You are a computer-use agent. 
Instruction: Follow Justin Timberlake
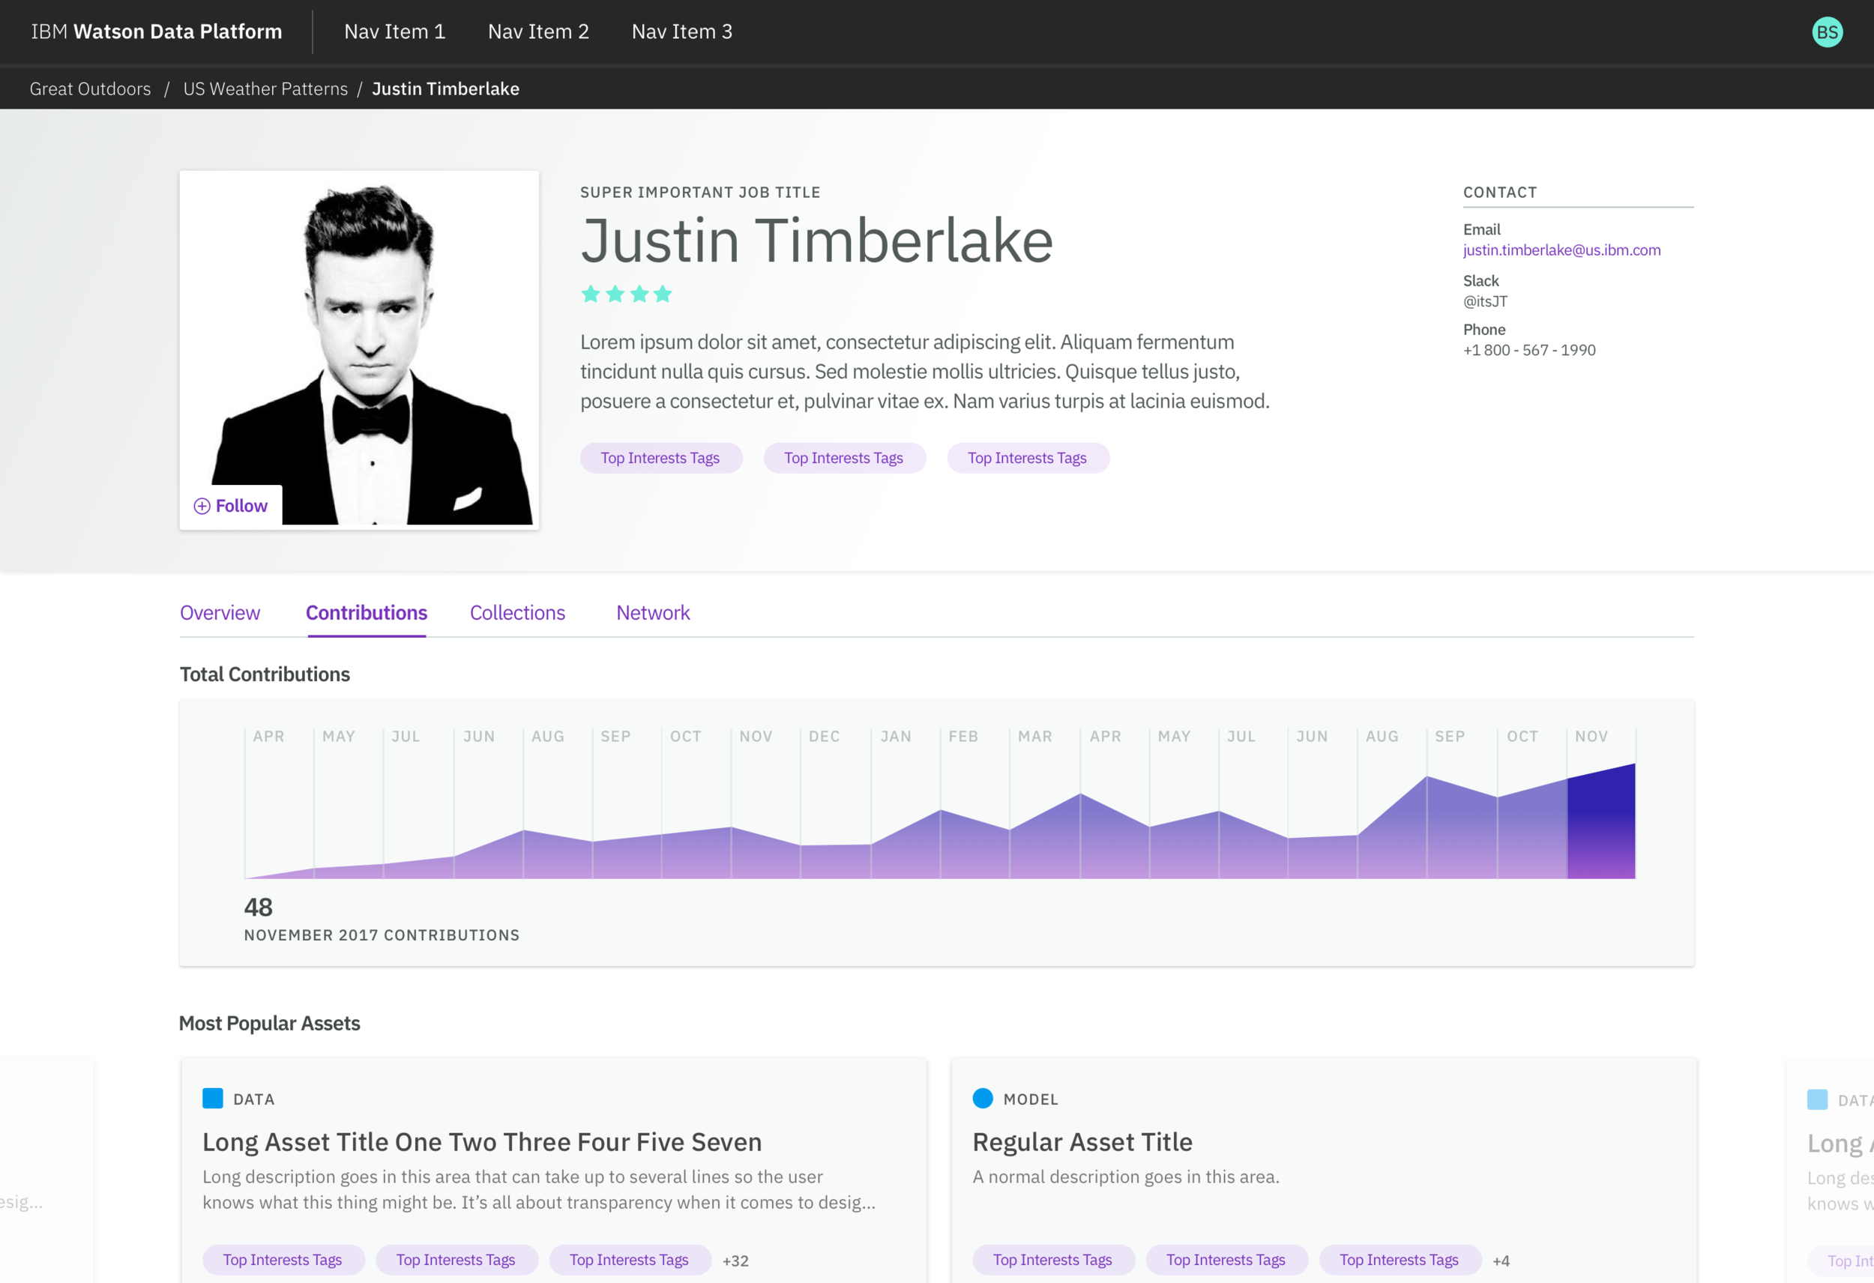pos(231,506)
